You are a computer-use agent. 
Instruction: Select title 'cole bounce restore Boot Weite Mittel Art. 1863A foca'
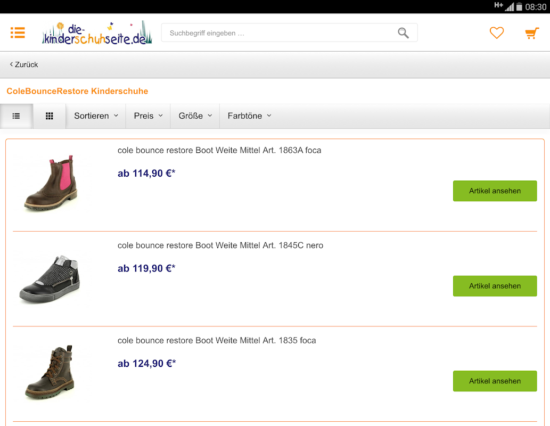pos(219,150)
